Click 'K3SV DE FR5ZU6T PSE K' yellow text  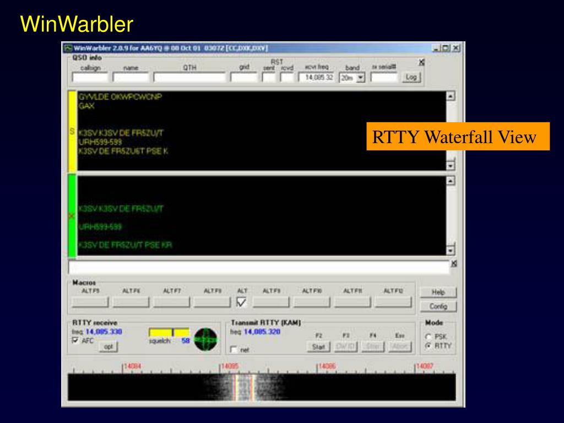123,151
